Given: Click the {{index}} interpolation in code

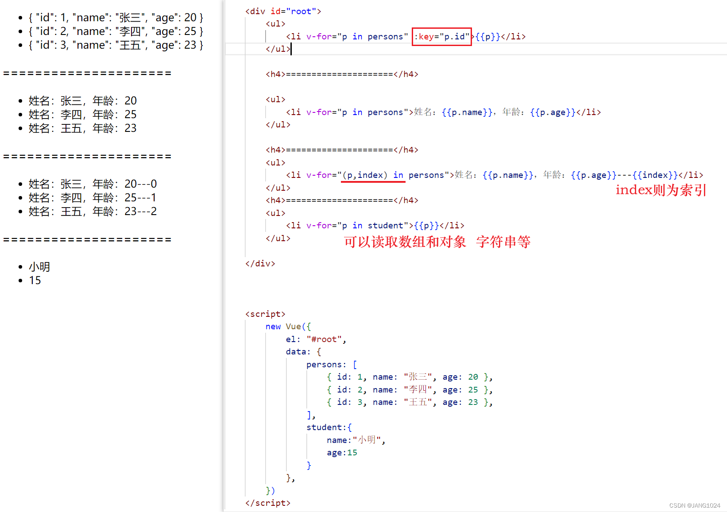Looking at the screenshot, I should click(x=655, y=175).
